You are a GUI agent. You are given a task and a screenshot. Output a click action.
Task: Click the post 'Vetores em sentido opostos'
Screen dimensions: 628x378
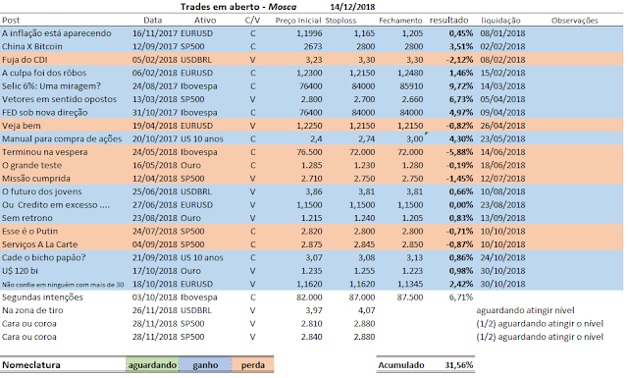tap(59, 99)
